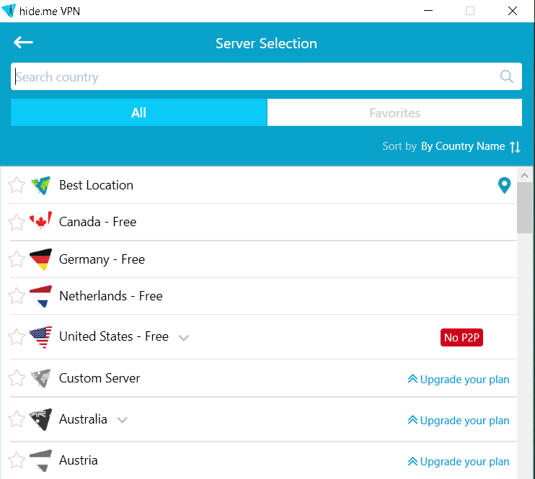
Task: Click the Search country input field
Action: coord(266,76)
